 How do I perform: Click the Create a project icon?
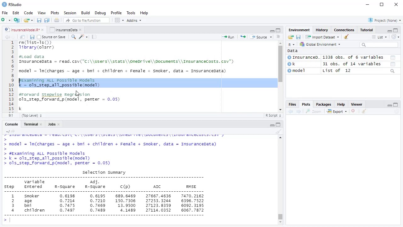pyautogui.click(x=17, y=20)
